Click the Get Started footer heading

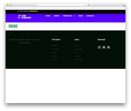point(56,40)
